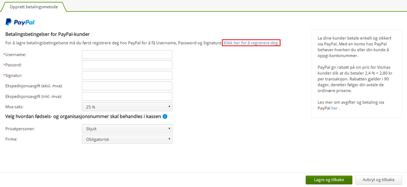Image resolution: width=407 pixels, height=187 pixels.
Task: Click the Ekspedisjonsavgift (inkl. mva) field
Action: pos(127,97)
